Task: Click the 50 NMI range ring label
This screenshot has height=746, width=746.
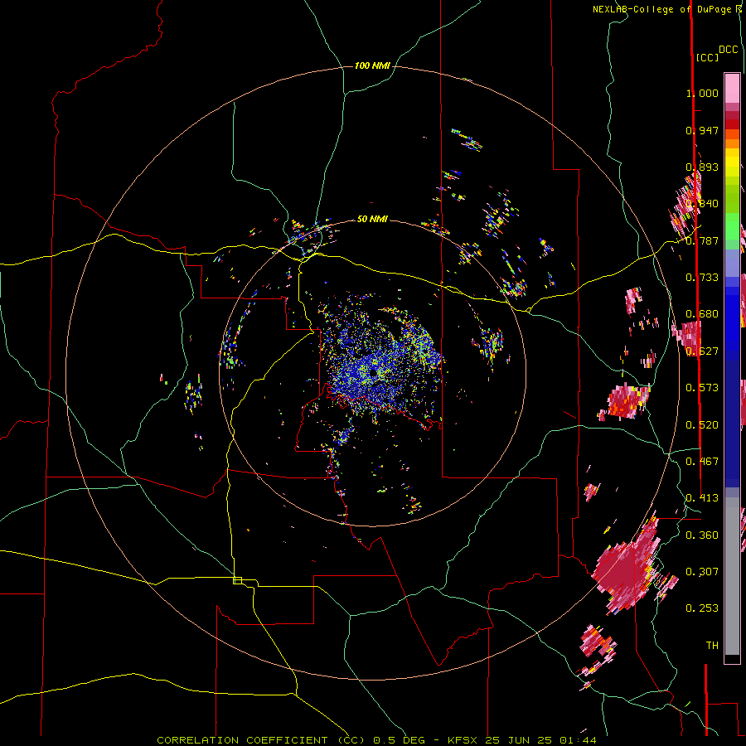Action: pyautogui.click(x=372, y=219)
